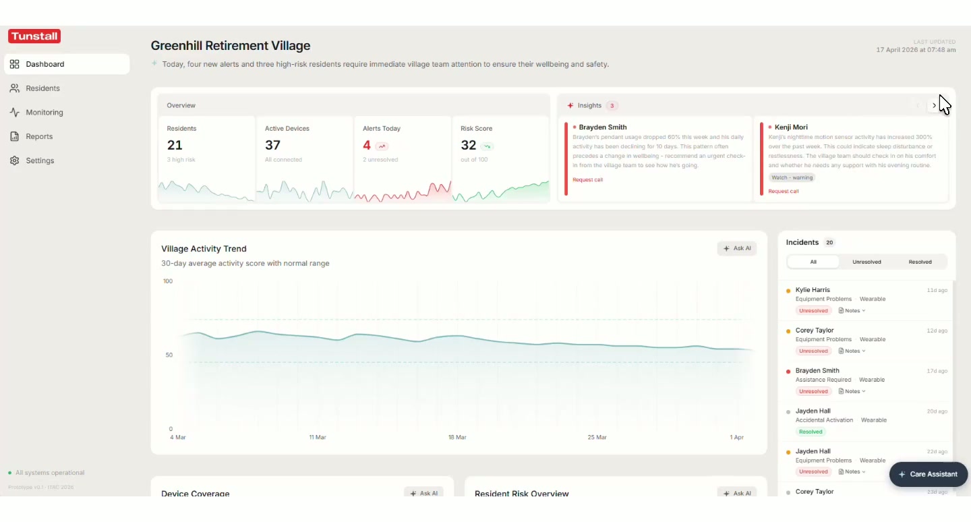Click the Settings gear icon in sidebar

pyautogui.click(x=14, y=161)
